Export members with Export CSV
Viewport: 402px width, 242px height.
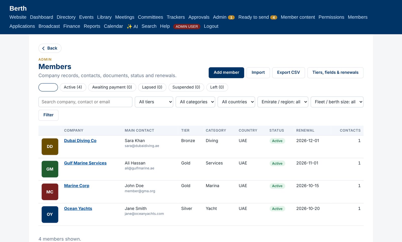click(x=288, y=72)
